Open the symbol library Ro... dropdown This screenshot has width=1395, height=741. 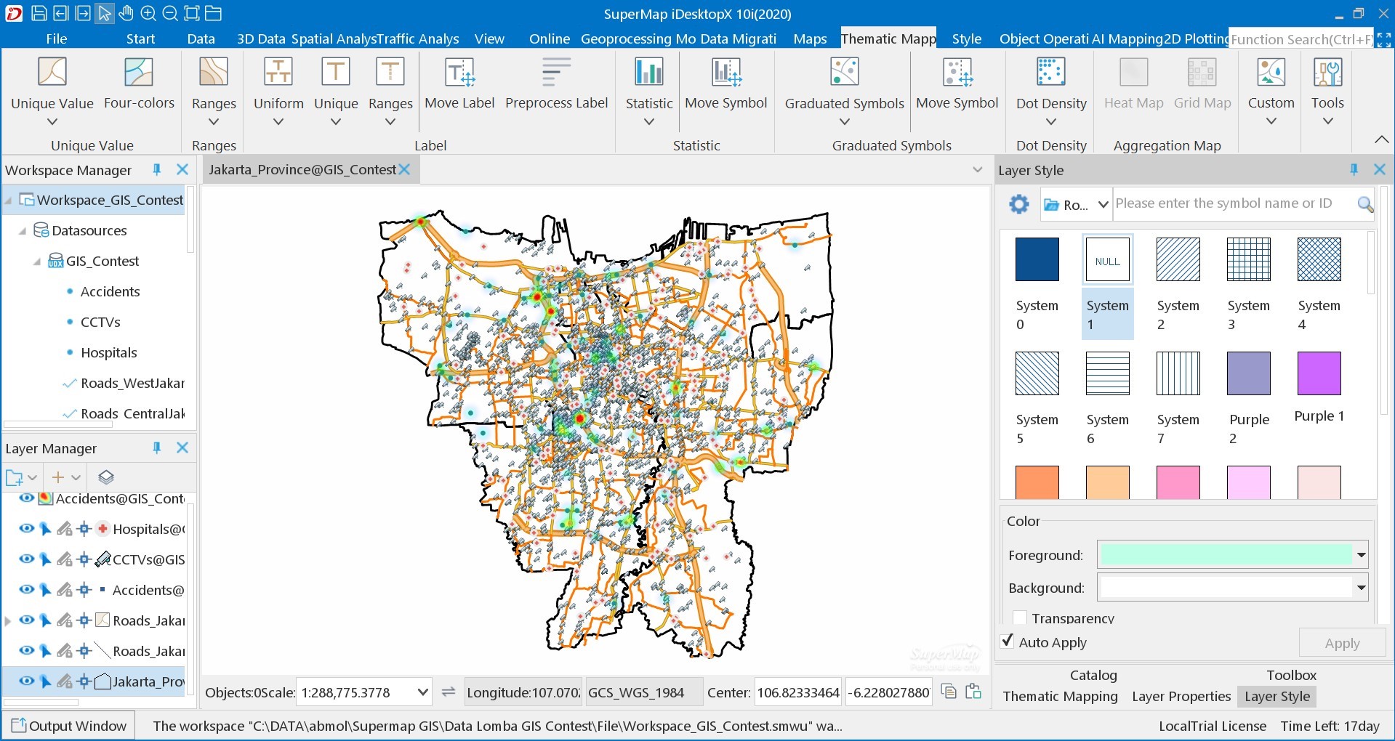(1103, 204)
